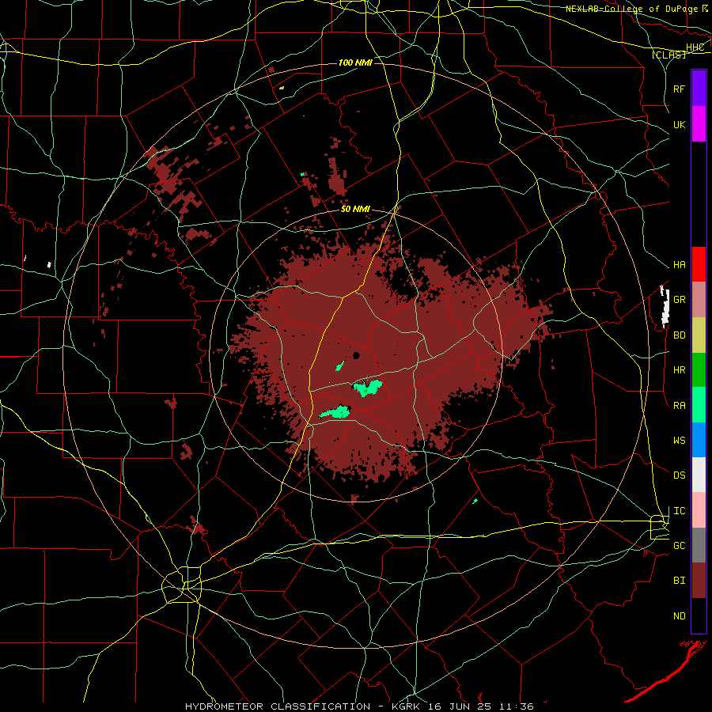Image resolution: width=712 pixels, height=712 pixels.
Task: Click the [CLAS] units label
Action: click(x=668, y=55)
